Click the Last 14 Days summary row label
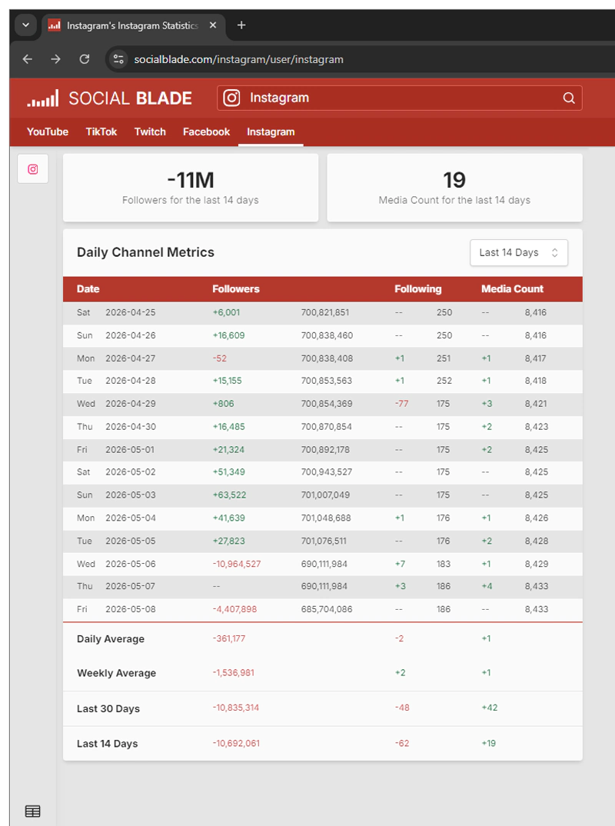Screen dimensions: 615x826 108,744
